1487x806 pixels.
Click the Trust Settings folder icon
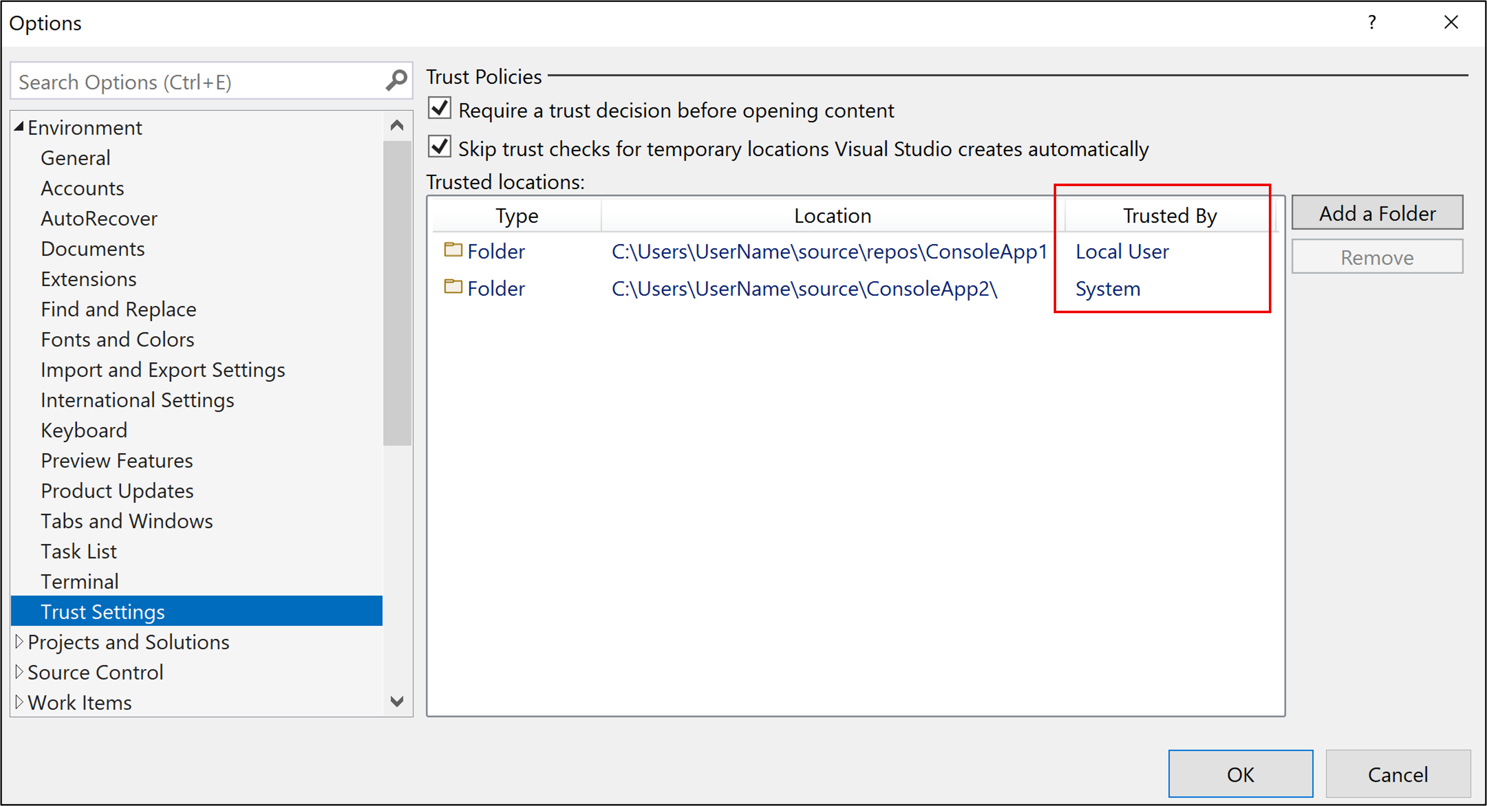click(x=452, y=252)
